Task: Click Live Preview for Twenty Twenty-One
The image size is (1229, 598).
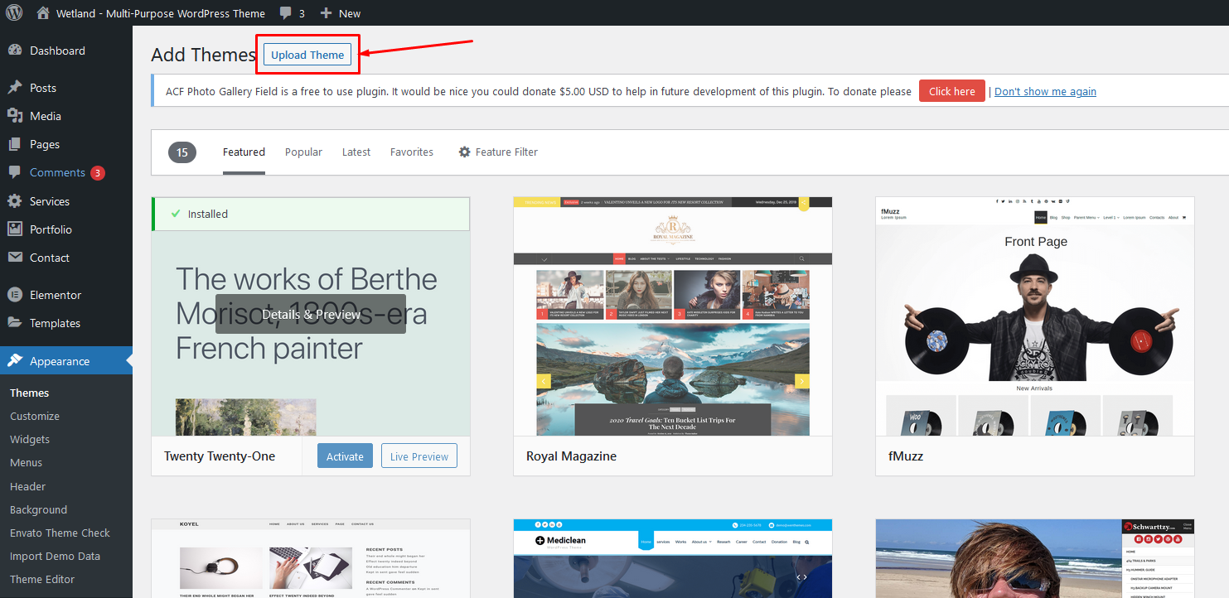Action: click(x=419, y=456)
